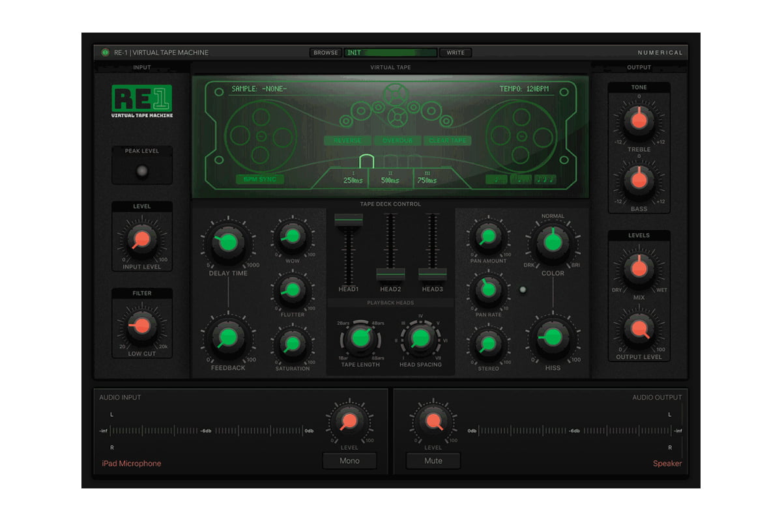Enable BPM SYNC on the tape display
The height and width of the screenshot is (521, 782).
click(260, 179)
